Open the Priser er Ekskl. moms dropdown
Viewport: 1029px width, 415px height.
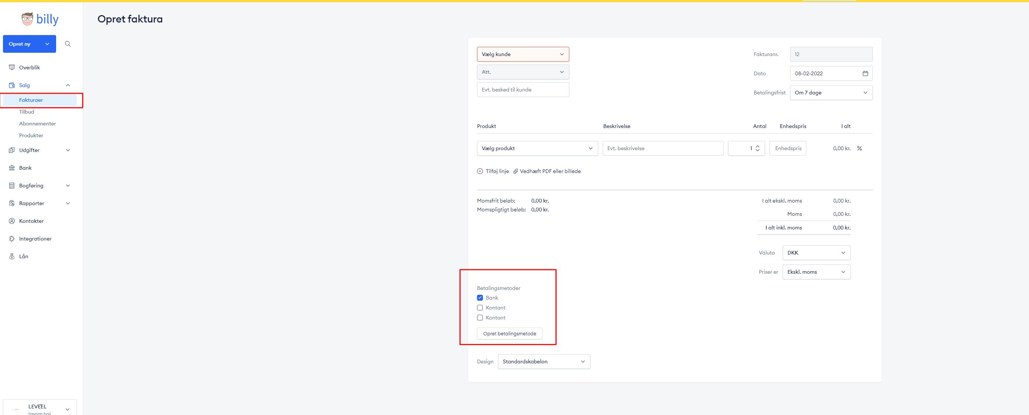(816, 272)
